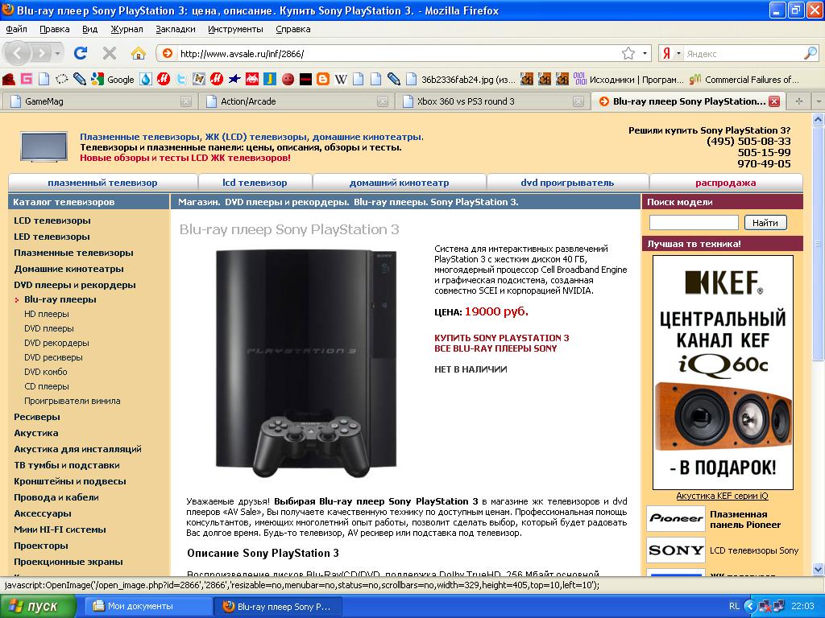
Task: Open the URL bar history dropdown
Action: [x=645, y=54]
